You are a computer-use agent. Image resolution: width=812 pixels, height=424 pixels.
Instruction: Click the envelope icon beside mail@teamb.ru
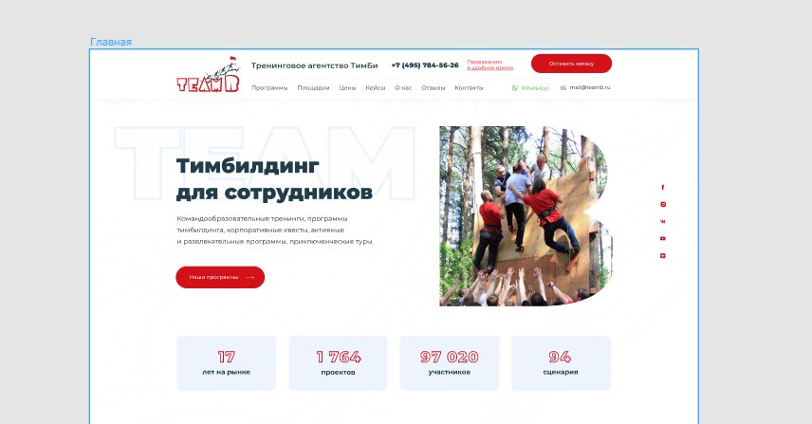click(x=563, y=88)
